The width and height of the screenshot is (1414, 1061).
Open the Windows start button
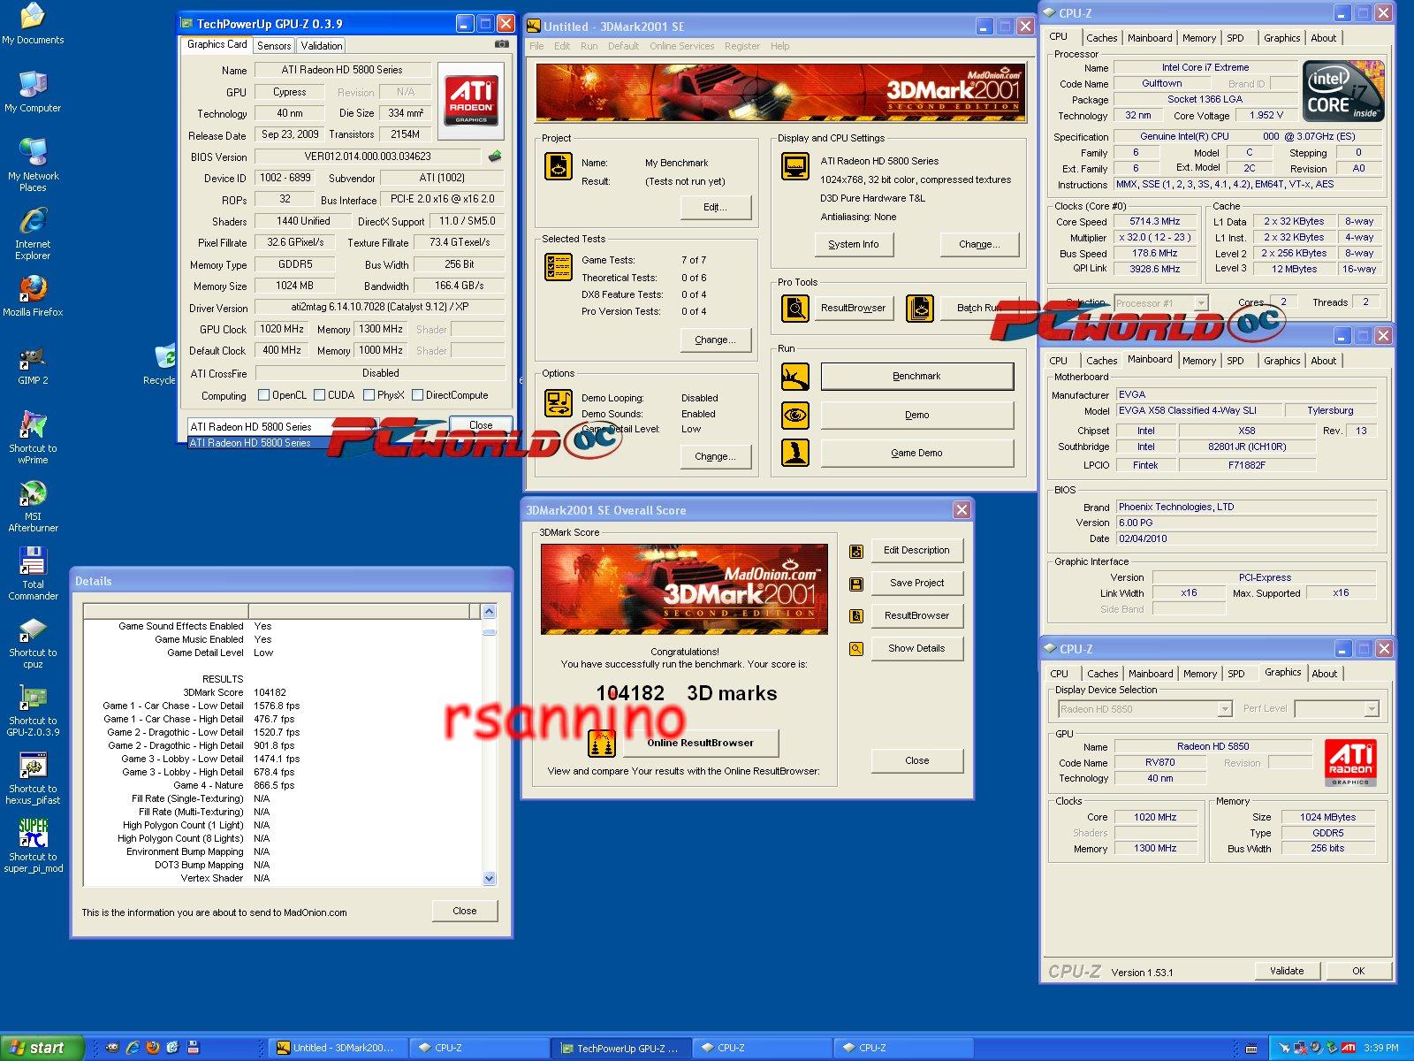coord(42,1048)
